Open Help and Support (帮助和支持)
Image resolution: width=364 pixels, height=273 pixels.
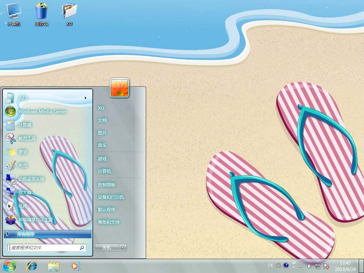109,222
